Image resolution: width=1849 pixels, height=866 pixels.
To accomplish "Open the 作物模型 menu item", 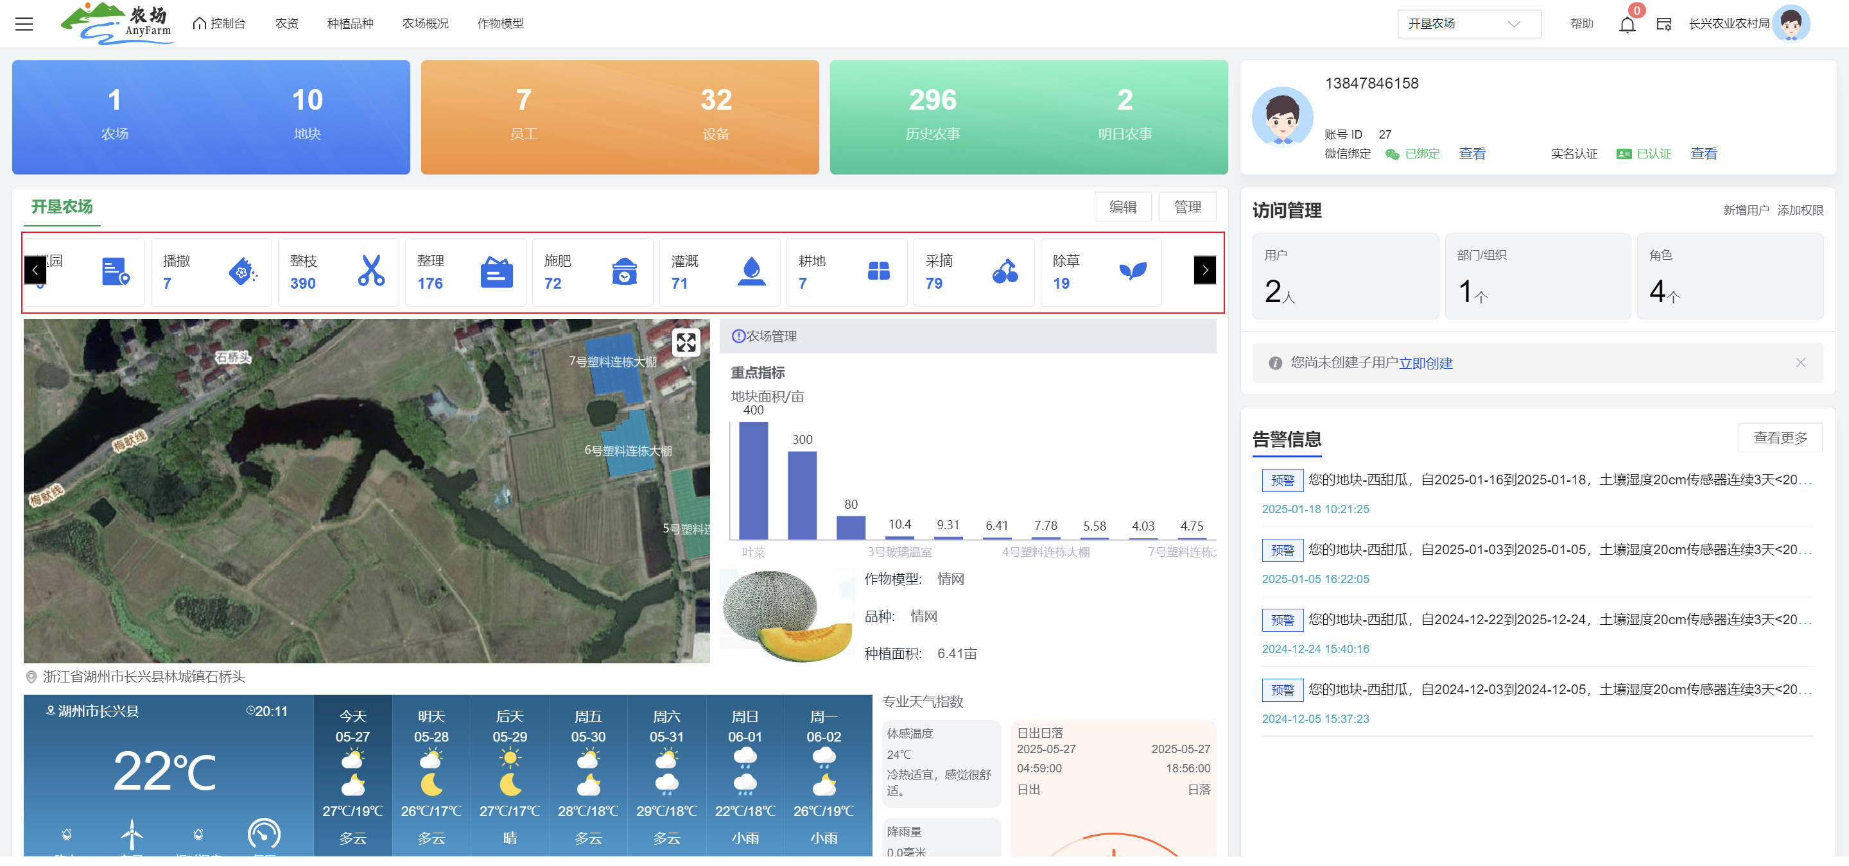I will (x=500, y=24).
